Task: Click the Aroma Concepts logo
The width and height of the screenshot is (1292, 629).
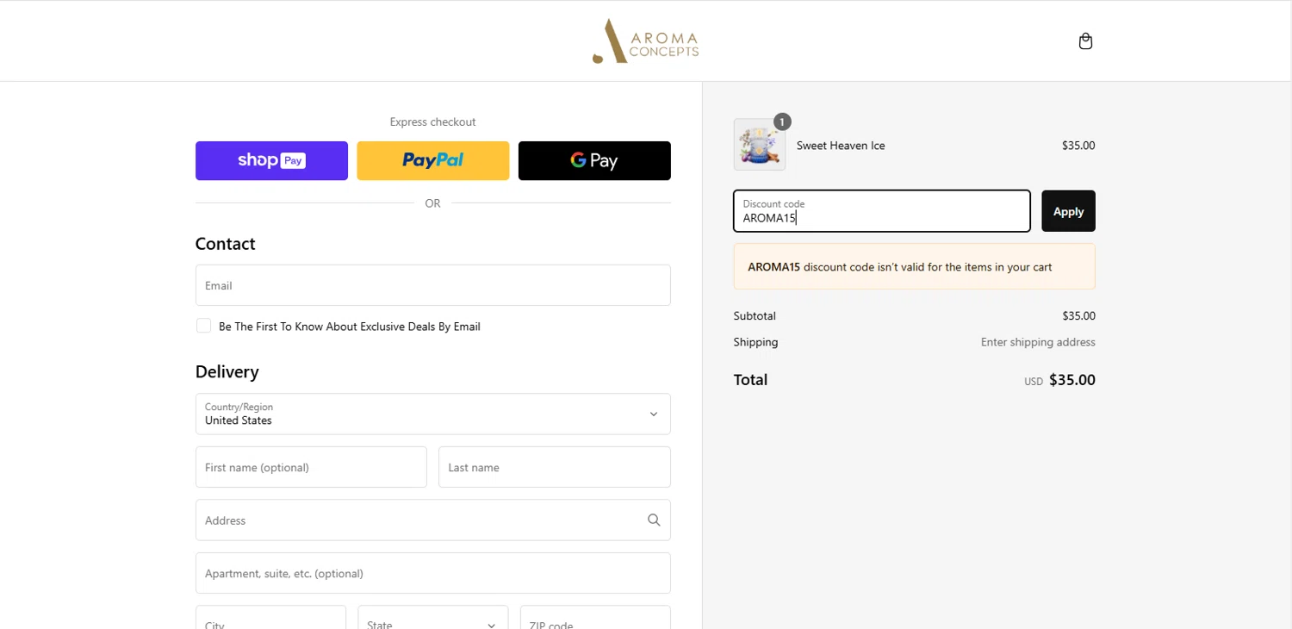Action: pyautogui.click(x=645, y=40)
